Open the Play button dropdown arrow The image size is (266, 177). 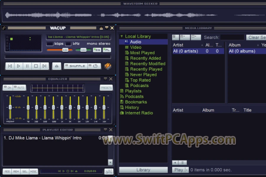pos(187,170)
